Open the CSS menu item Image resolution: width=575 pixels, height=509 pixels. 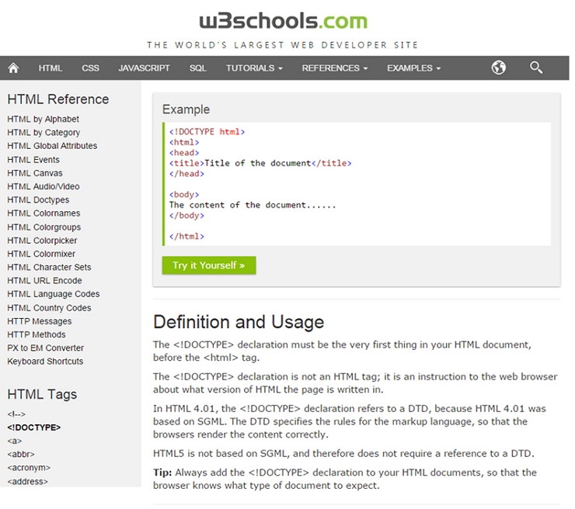pyautogui.click(x=90, y=68)
